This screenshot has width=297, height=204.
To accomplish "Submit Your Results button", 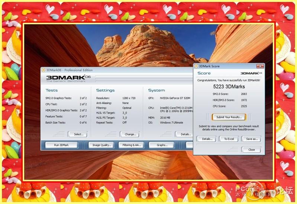I will tap(229, 117).
